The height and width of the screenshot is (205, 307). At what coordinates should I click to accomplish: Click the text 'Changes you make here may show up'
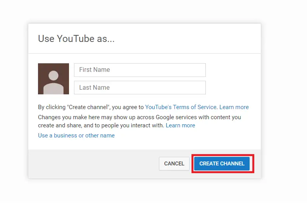pyautogui.click(x=86, y=117)
